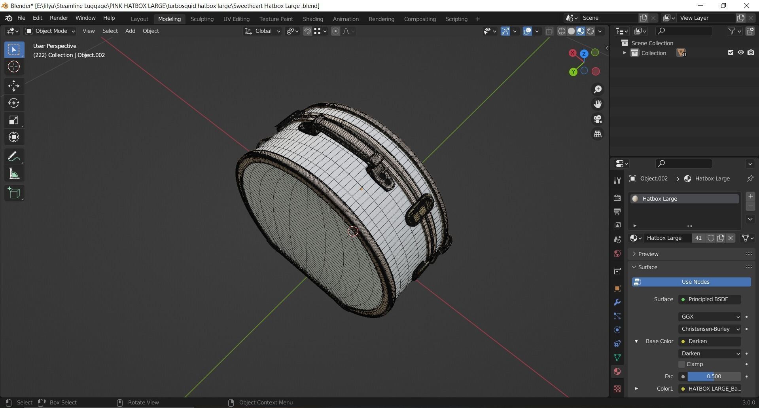759x408 pixels.
Task: Open Global transform orientation dropdown
Action: coord(262,31)
